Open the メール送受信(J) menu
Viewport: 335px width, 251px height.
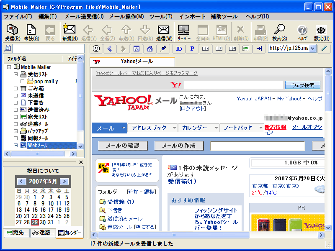(x=84, y=16)
